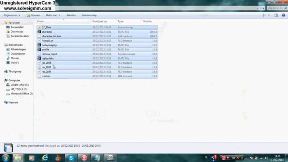Image resolution: width=288 pixels, height=162 pixels.
Task: Sort by Gewijzigd op column header
Action: pyautogui.click(x=99, y=21)
